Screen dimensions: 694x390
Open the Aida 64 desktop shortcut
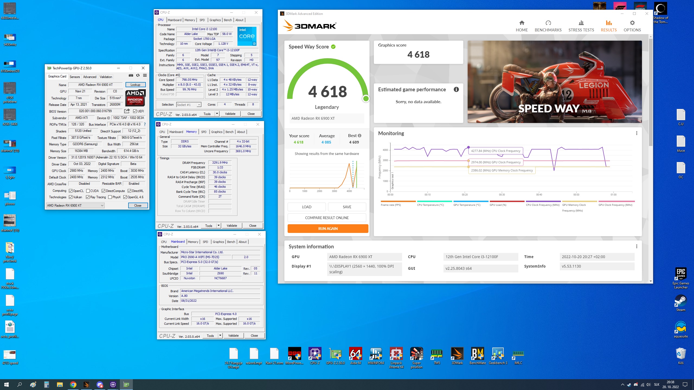coord(355,356)
